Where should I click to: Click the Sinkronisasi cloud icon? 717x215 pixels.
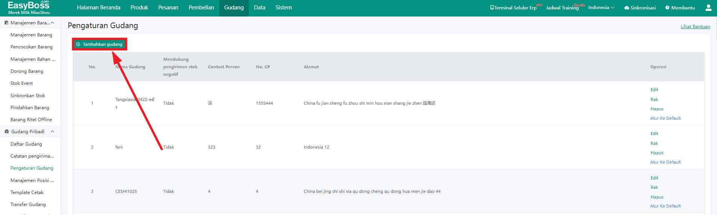[626, 8]
